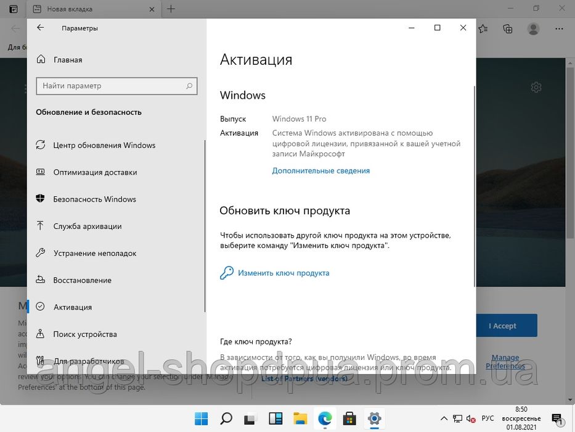Screen dimensions: 575x432
Task: Open a new tab with plus button
Action: pyautogui.click(x=171, y=9)
